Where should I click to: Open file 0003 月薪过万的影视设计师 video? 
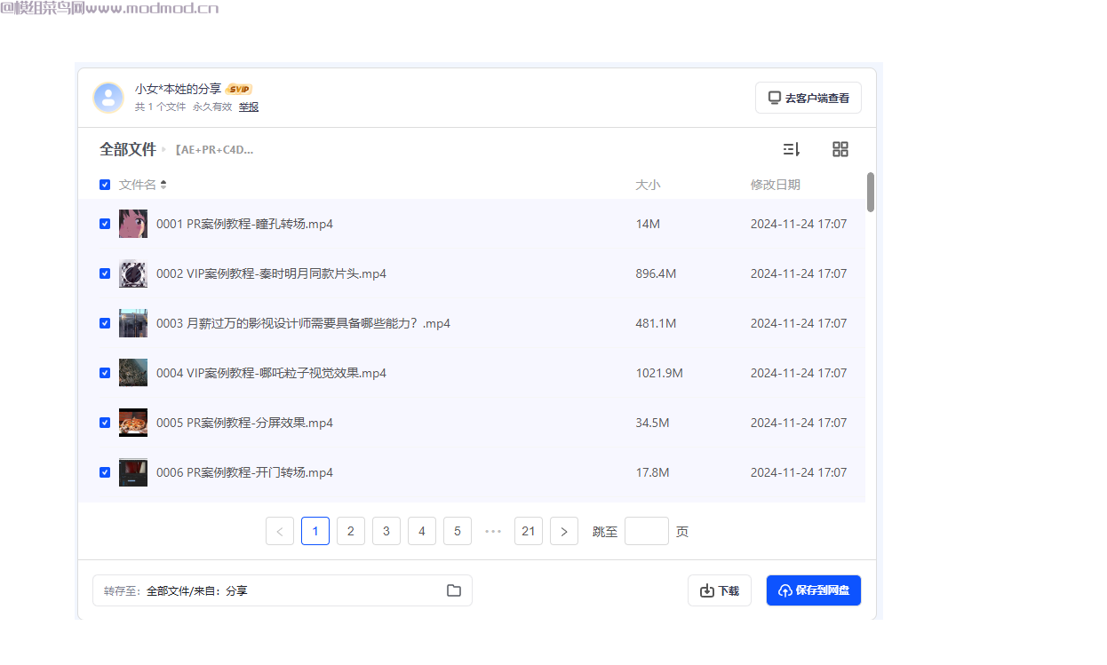click(x=303, y=323)
